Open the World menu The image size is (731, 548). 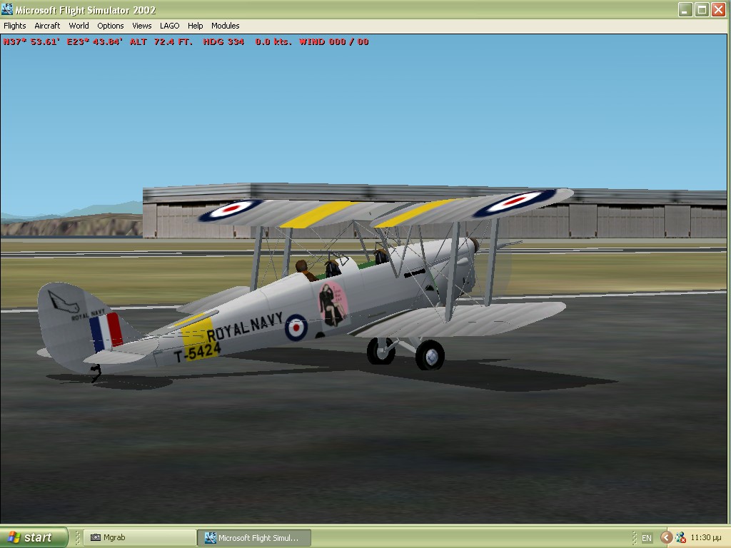[79, 26]
